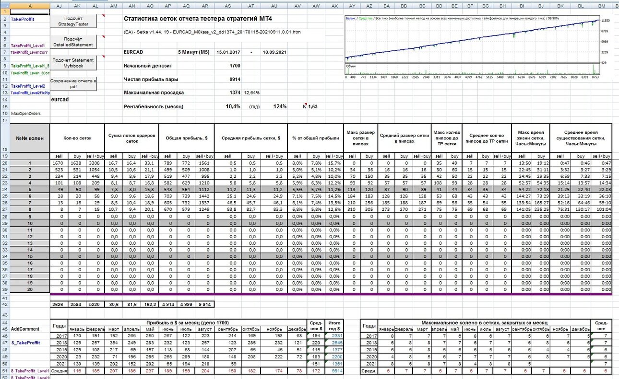Click the (EA) - Setka v1.44 file name cell
The width and height of the screenshot is (619, 379).
212,32
